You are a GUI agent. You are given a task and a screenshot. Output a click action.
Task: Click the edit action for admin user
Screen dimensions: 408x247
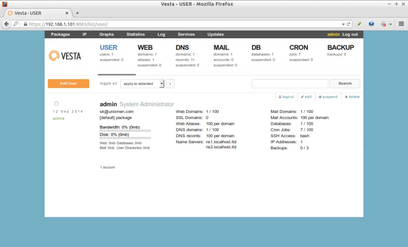pos(306,97)
